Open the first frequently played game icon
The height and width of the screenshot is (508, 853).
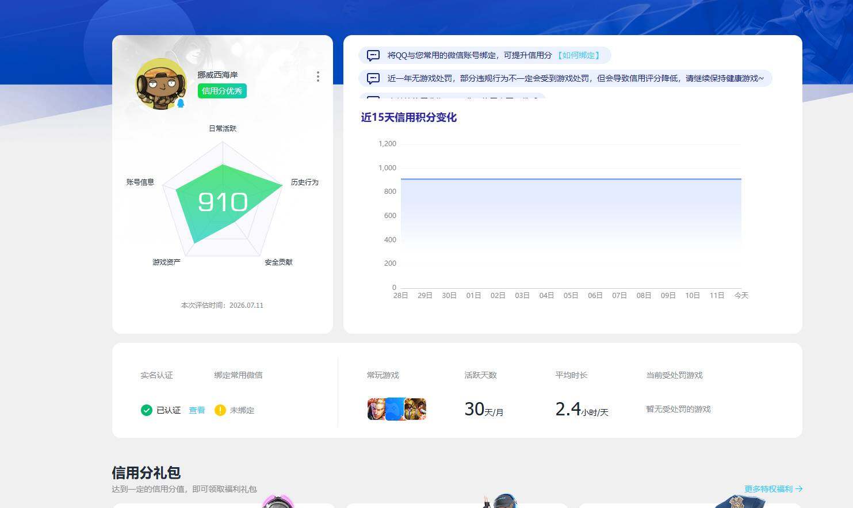376,409
